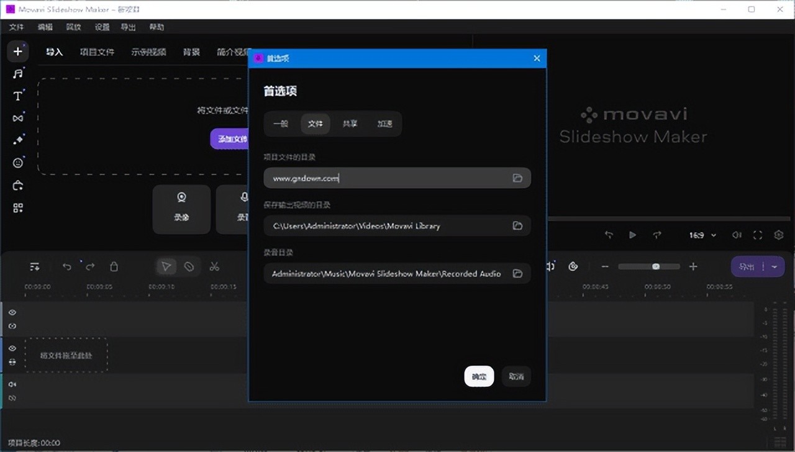Viewport: 795px width, 452px height.
Task: Click the purple add files button in the import area
Action: (x=229, y=139)
